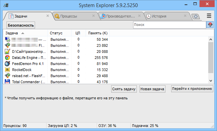
Task: Select the Total Commander task
Action: 29,82
